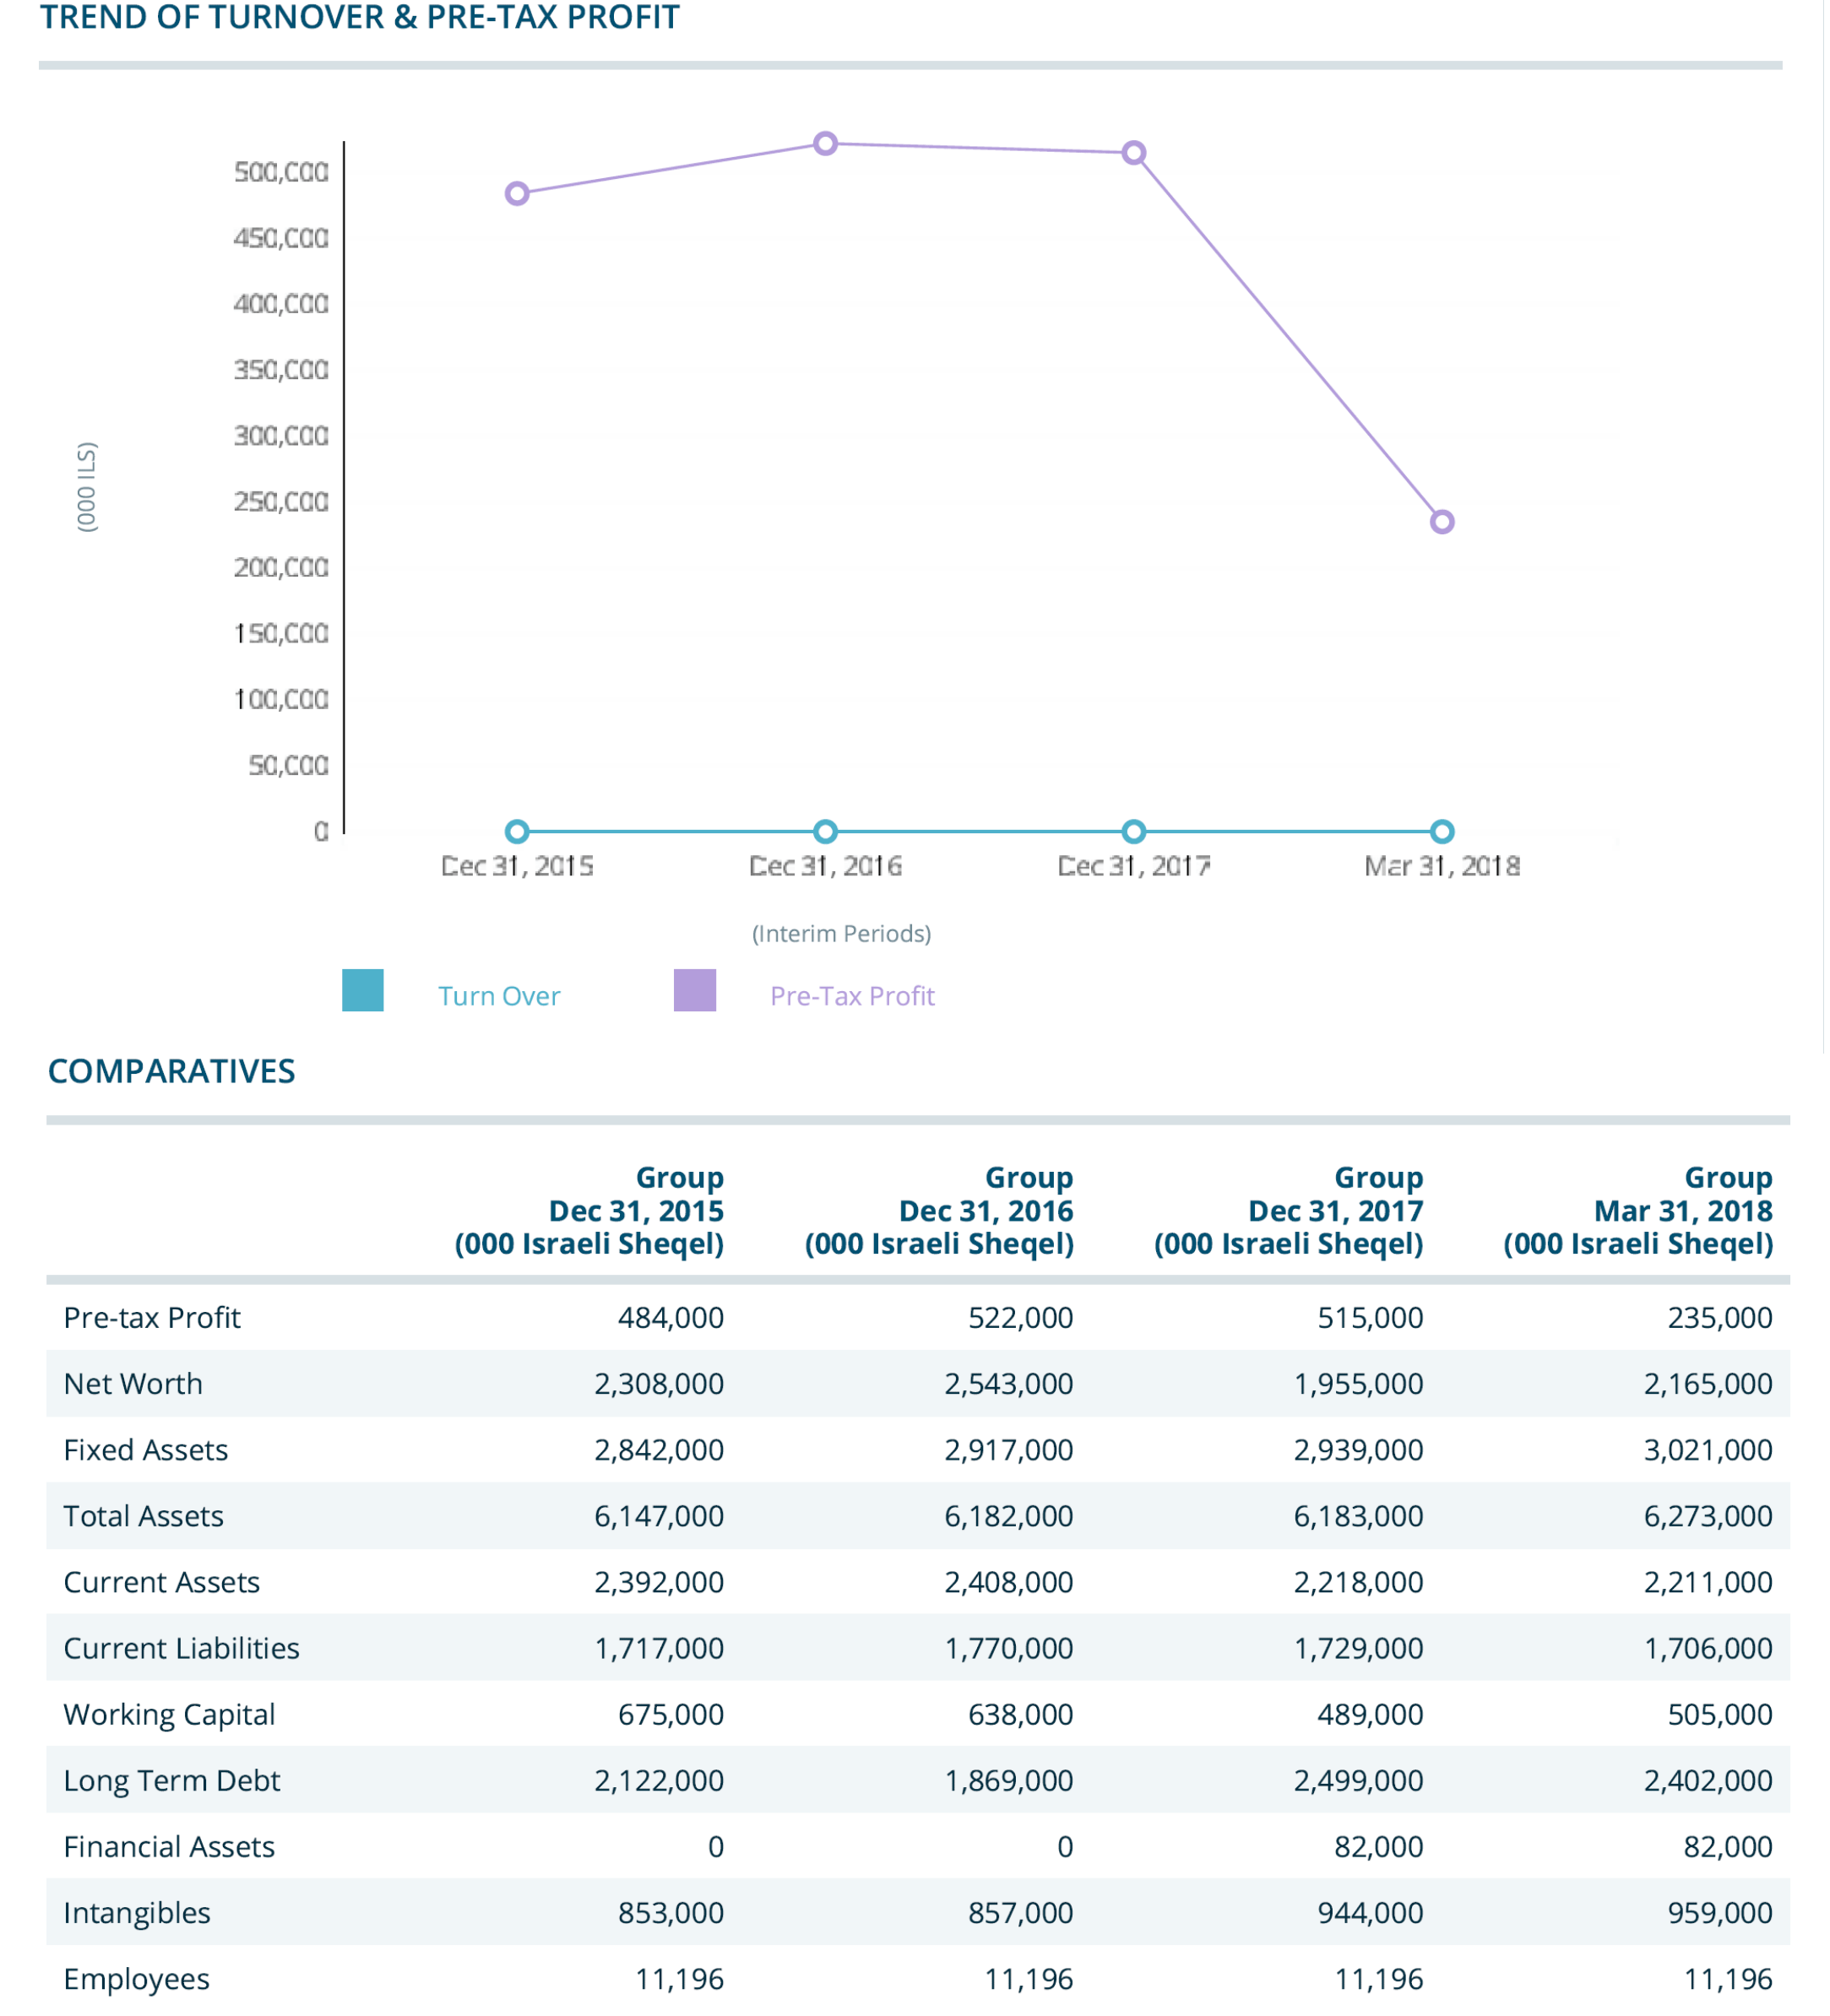The width and height of the screenshot is (1830, 2016).
Task: Click the Current Liabilities value '1,717,000'
Action: click(x=660, y=1648)
